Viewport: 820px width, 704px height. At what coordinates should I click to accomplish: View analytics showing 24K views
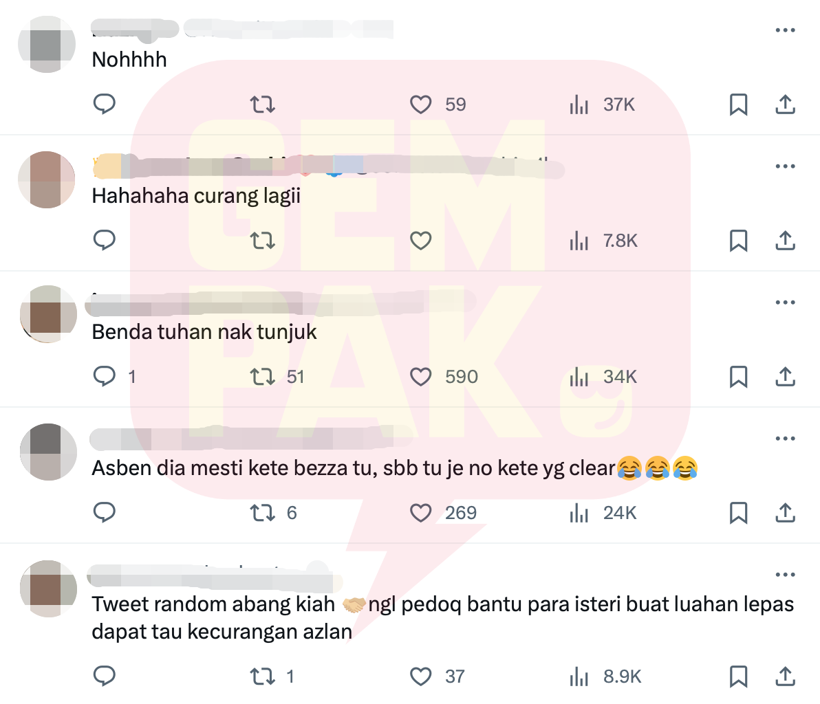point(603,514)
